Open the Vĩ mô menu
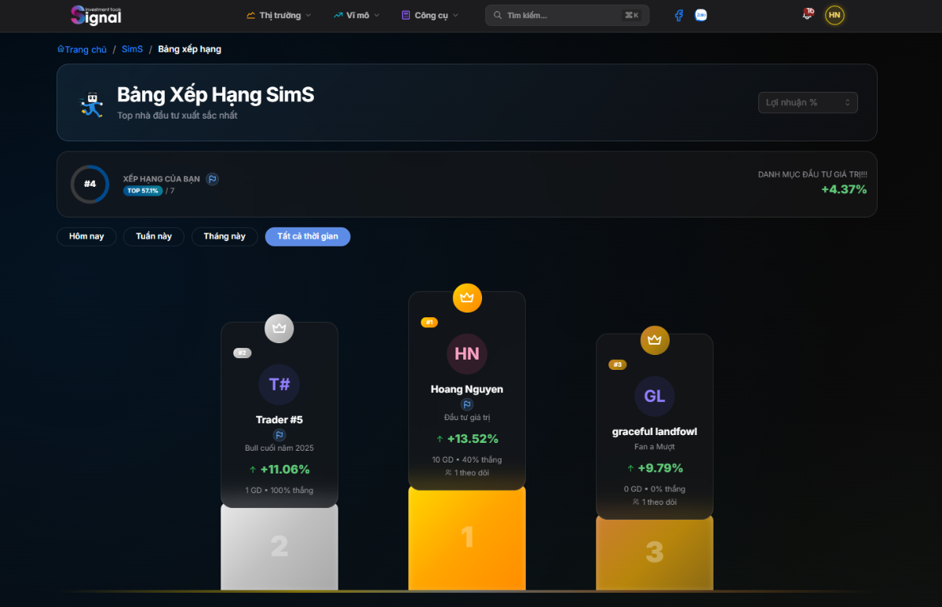 pos(356,16)
